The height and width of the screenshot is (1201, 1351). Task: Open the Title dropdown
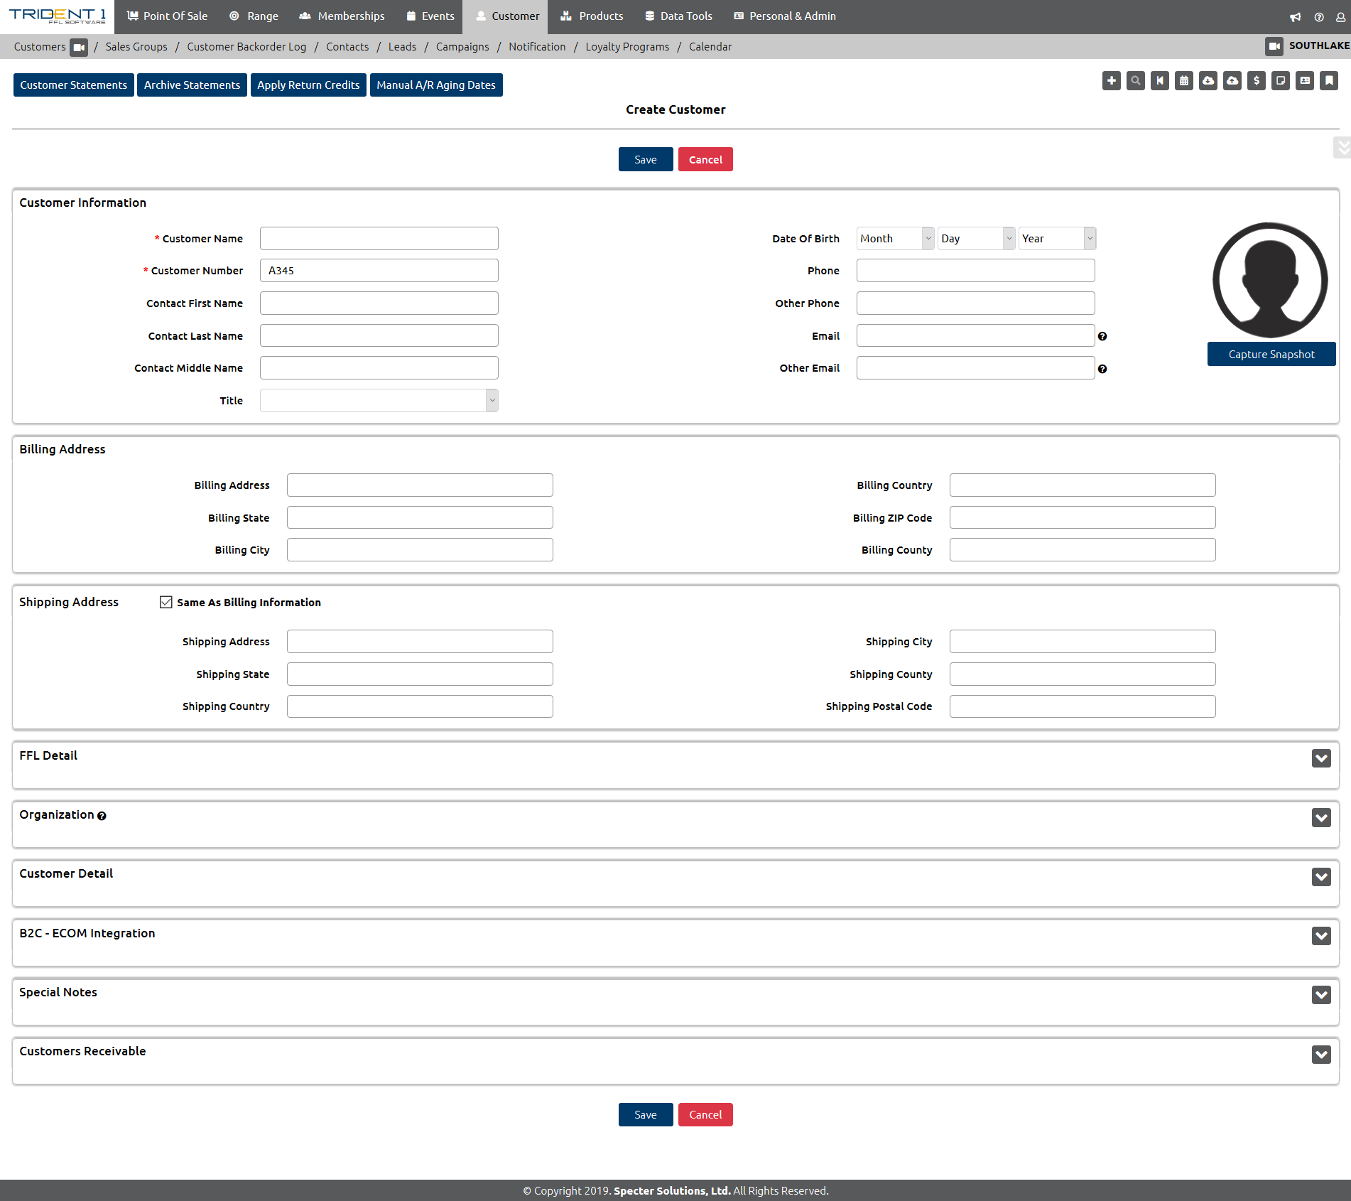(379, 401)
